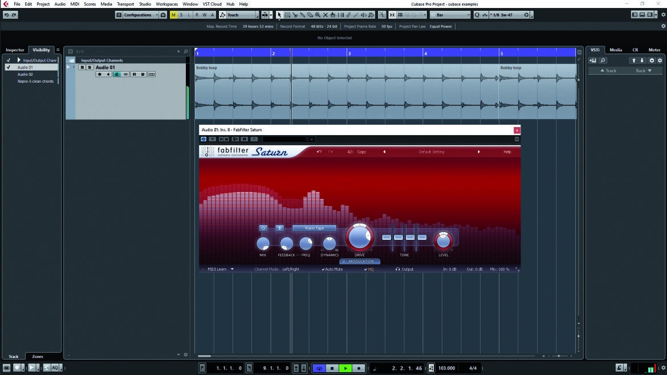
Task: Toggle HQ mode in Saturn
Action: coord(369,269)
